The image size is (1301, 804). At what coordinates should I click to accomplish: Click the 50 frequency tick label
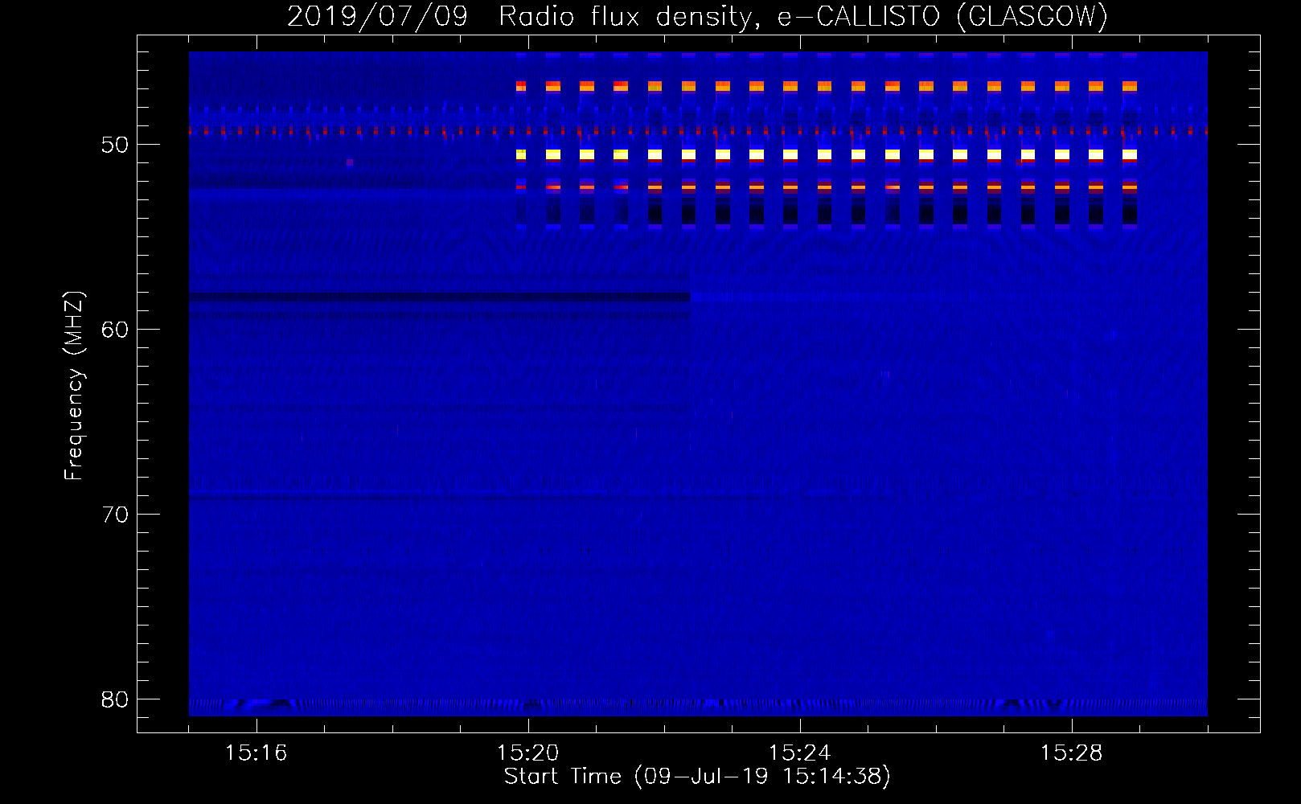coord(115,145)
